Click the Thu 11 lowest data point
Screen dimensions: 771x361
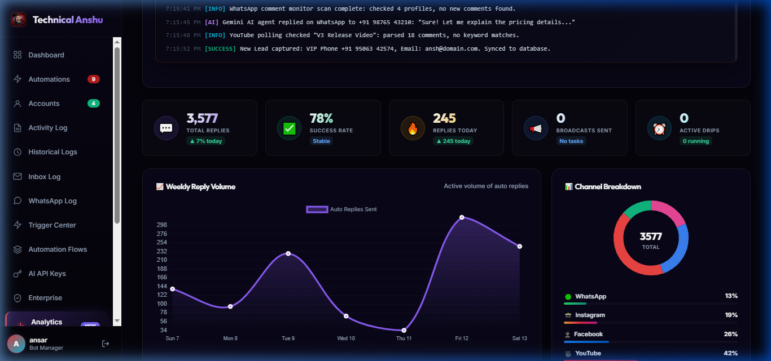tap(404, 331)
